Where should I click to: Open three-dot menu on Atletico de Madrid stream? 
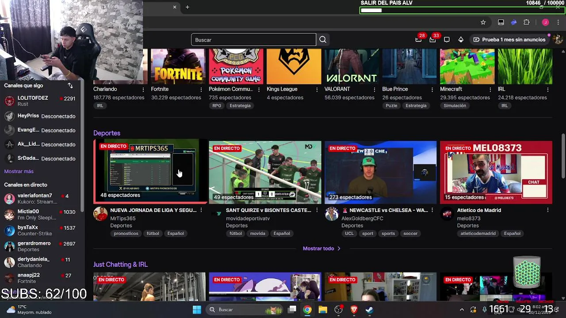click(x=548, y=210)
